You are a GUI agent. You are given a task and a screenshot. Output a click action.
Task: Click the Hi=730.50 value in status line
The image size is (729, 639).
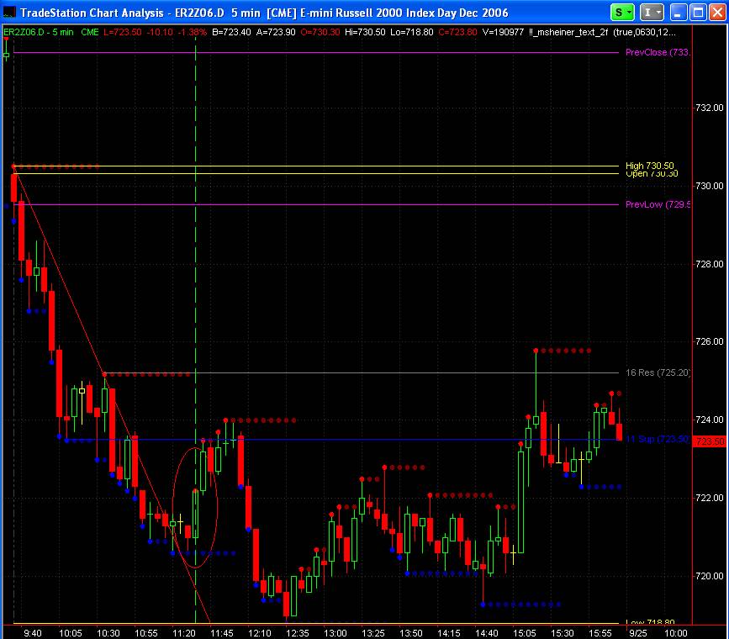click(365, 32)
